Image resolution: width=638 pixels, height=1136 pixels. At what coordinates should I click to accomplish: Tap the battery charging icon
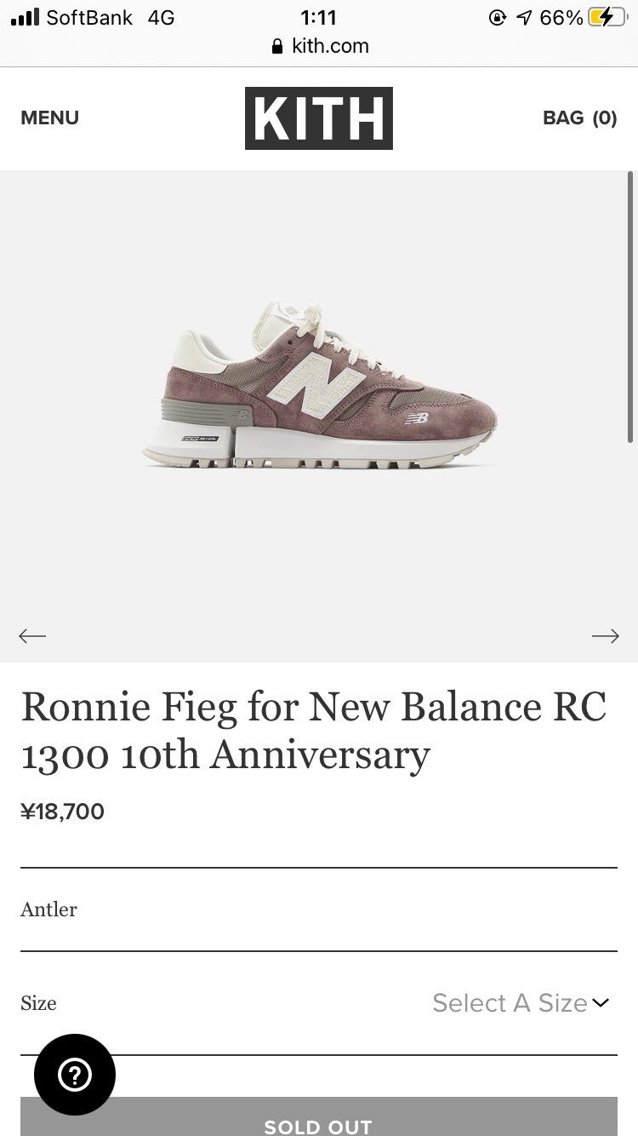click(x=607, y=18)
